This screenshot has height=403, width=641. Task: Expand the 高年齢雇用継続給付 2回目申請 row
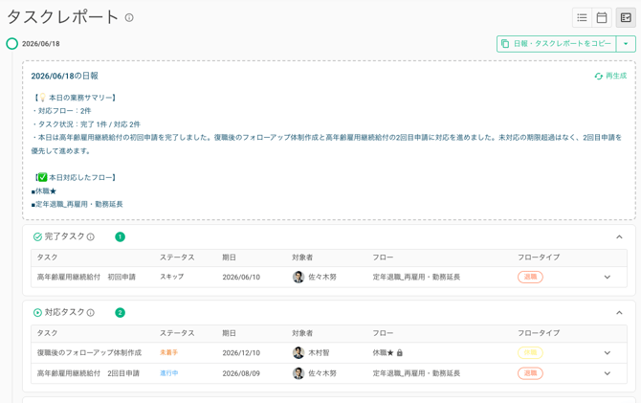point(608,373)
